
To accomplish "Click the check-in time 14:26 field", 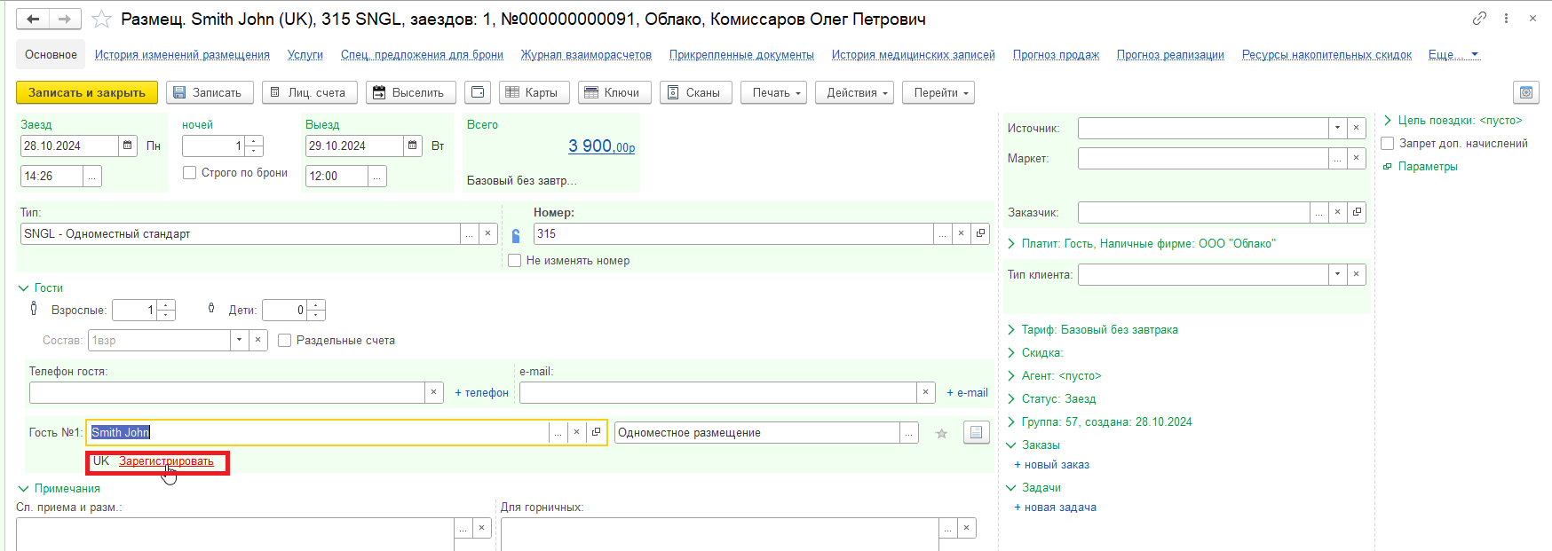I will pos(51,176).
